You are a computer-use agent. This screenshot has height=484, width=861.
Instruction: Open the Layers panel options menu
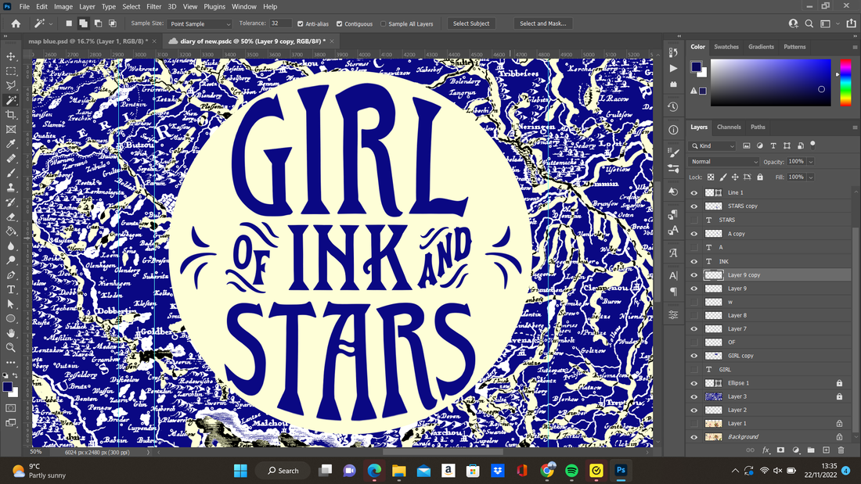click(x=855, y=127)
